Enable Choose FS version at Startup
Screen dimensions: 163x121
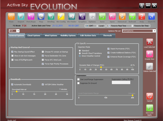(x=43, y=52)
